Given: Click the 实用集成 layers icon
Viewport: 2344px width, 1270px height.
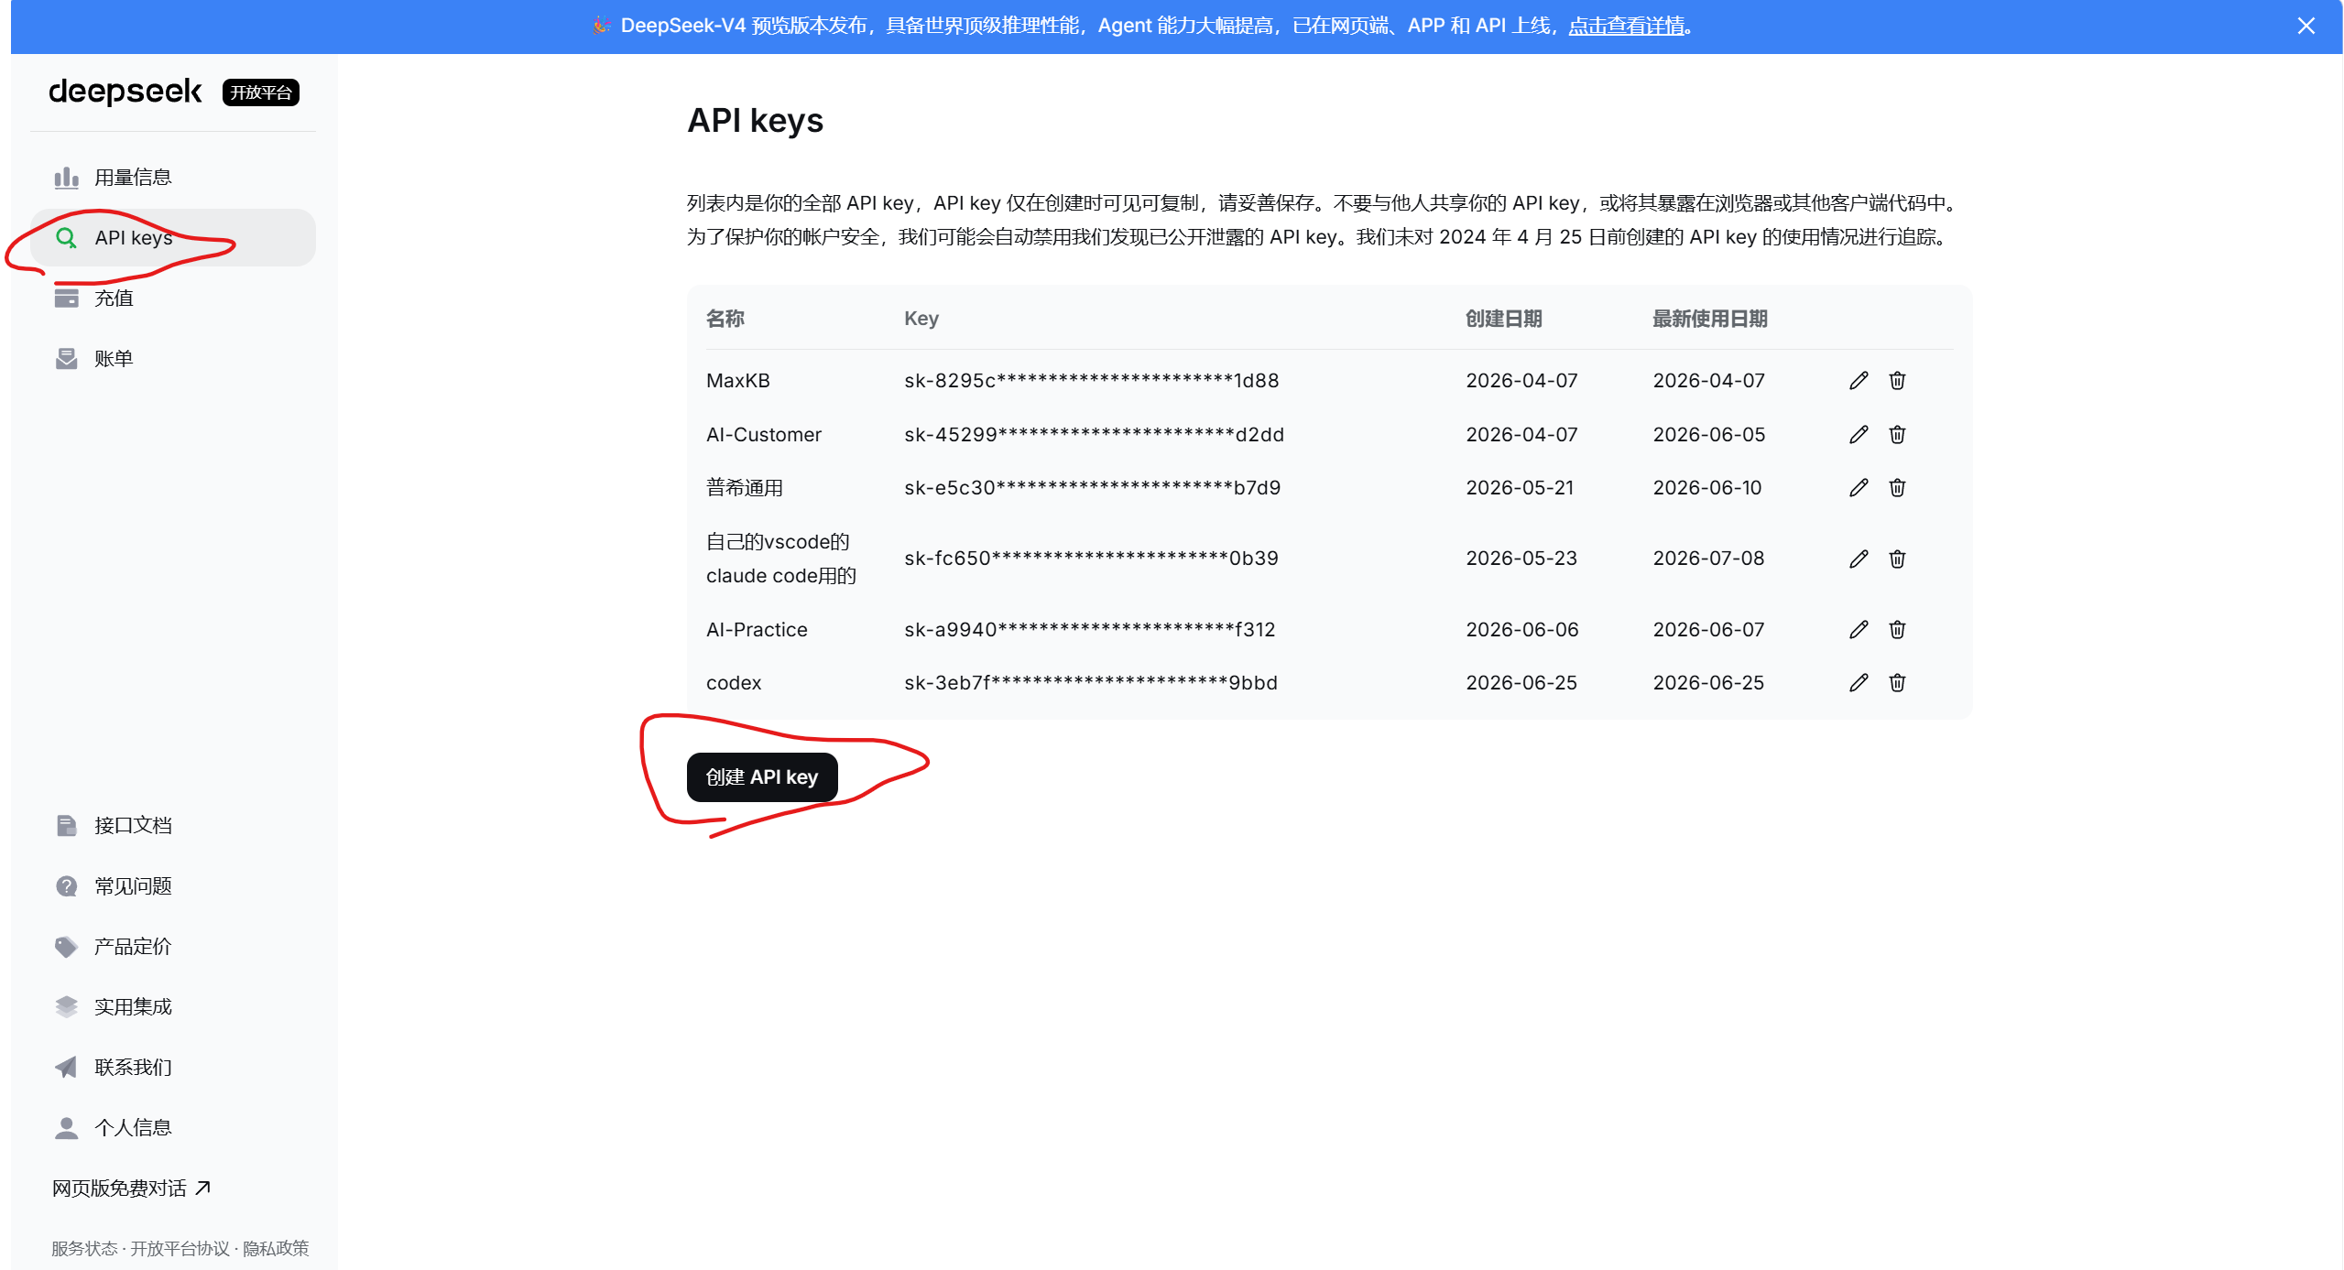Looking at the screenshot, I should point(66,1007).
